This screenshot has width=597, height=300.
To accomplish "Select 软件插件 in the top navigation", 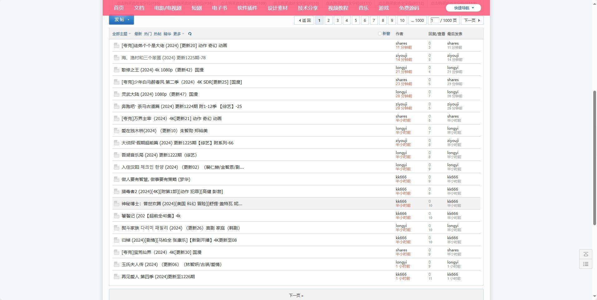I will point(247,8).
